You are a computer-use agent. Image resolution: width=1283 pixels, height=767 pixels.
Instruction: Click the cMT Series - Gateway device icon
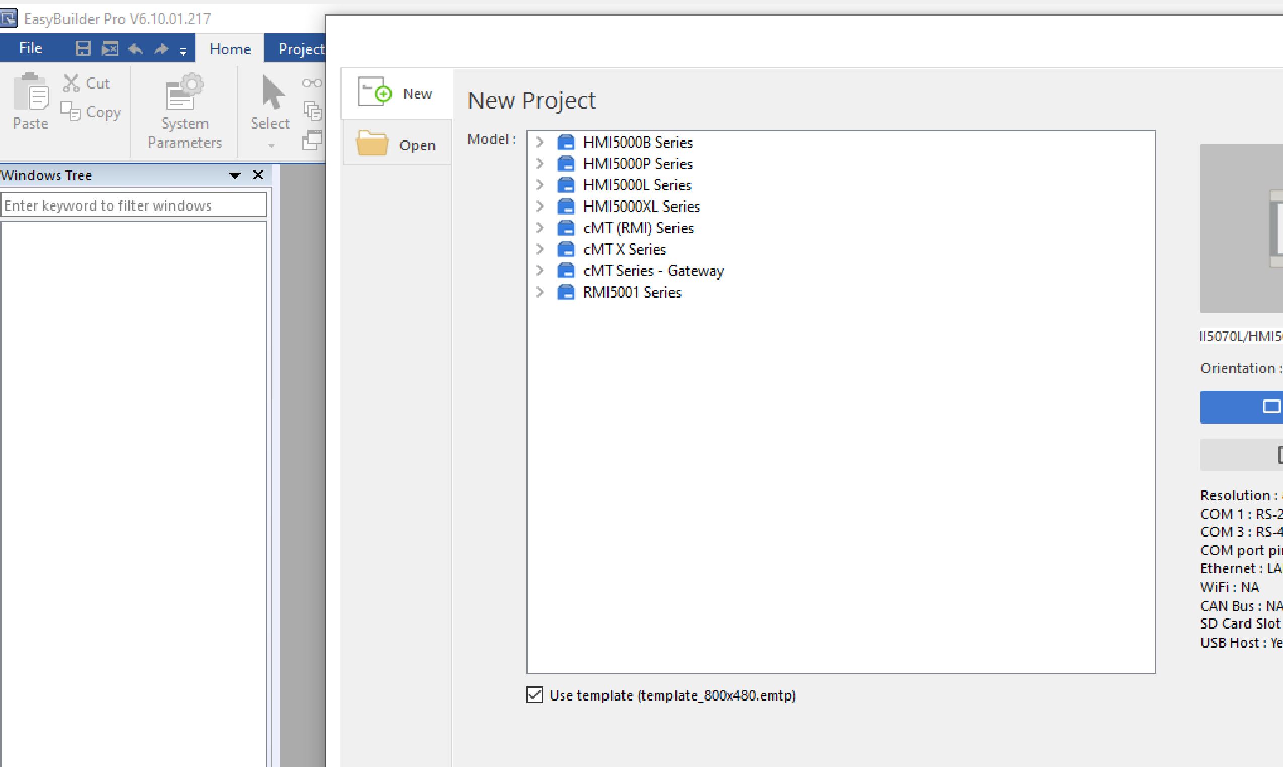point(566,271)
